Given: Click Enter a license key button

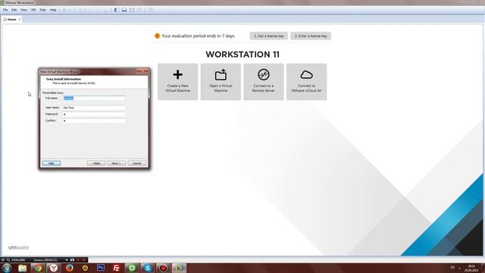Looking at the screenshot, I should click(x=311, y=36).
